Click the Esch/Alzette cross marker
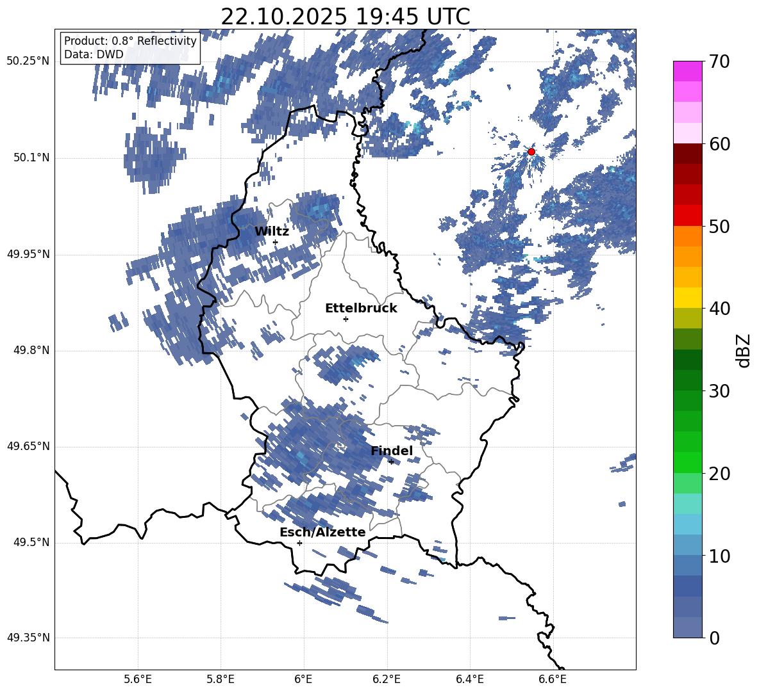The image size is (759, 692). tap(299, 543)
